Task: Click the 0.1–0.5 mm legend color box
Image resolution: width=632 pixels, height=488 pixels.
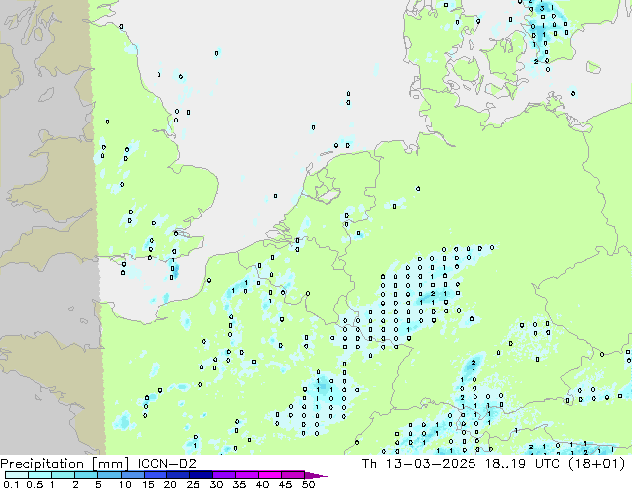Action: [17, 475]
